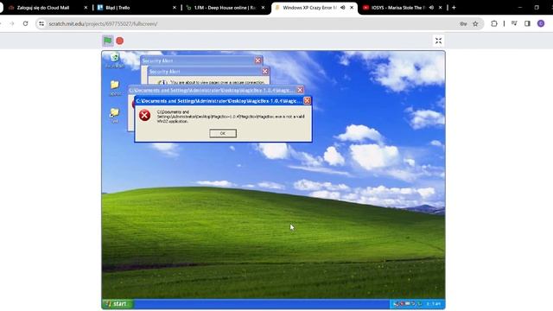Reload the current page
Image resolution: width=553 pixels, height=311 pixels.
click(25, 23)
